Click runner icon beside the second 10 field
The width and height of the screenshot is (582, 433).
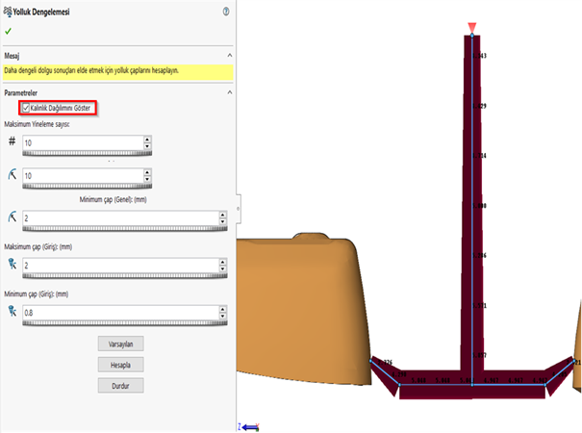12,175
